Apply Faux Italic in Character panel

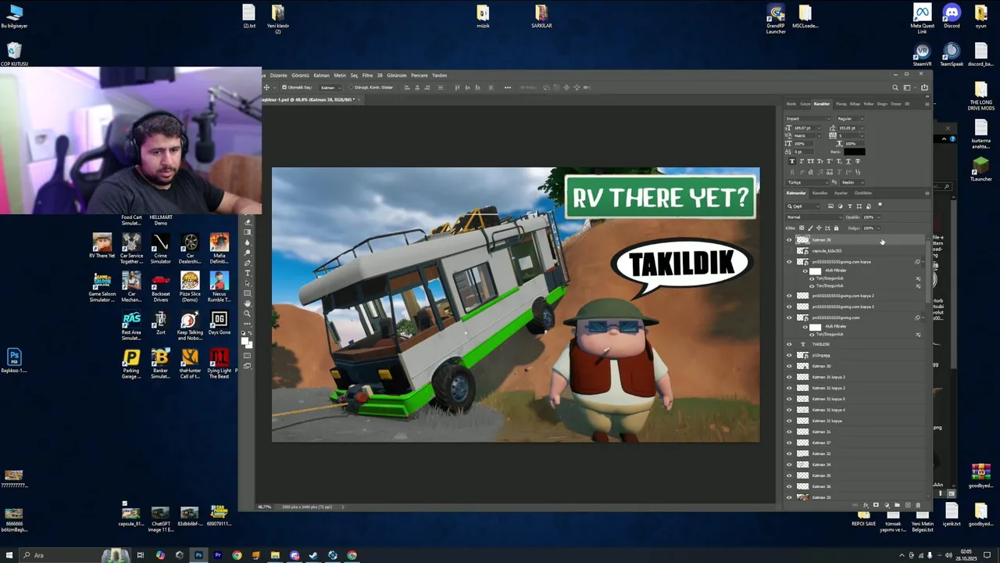[x=802, y=161]
